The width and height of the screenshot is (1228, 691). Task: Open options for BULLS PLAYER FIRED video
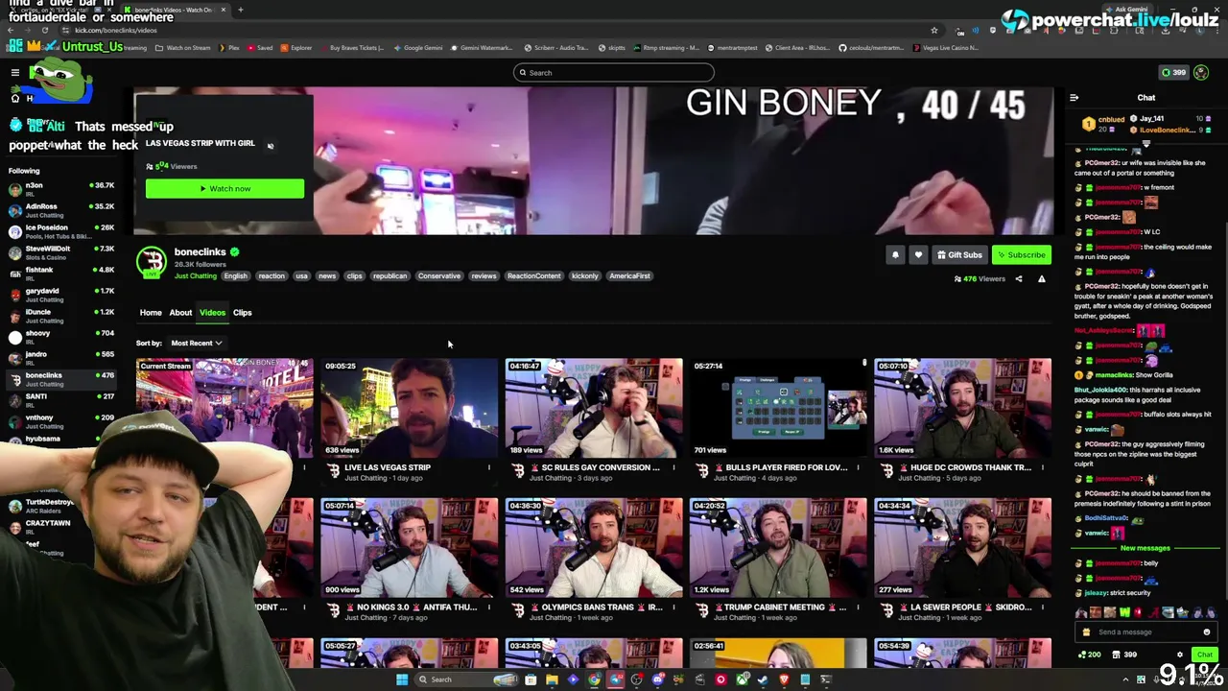[858, 468]
